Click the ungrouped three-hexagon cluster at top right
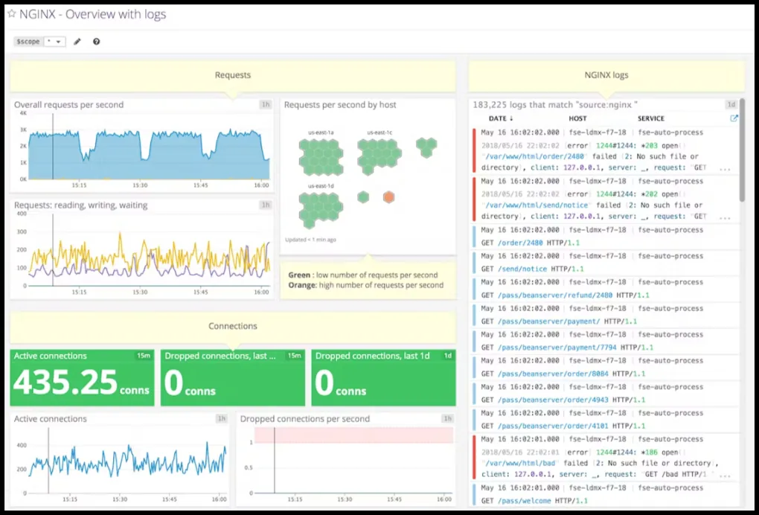Viewport: 759px width, 515px height. (426, 147)
